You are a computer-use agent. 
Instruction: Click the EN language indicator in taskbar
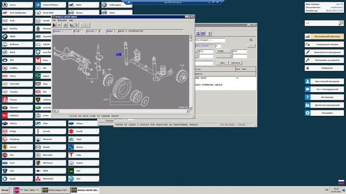[327, 190]
